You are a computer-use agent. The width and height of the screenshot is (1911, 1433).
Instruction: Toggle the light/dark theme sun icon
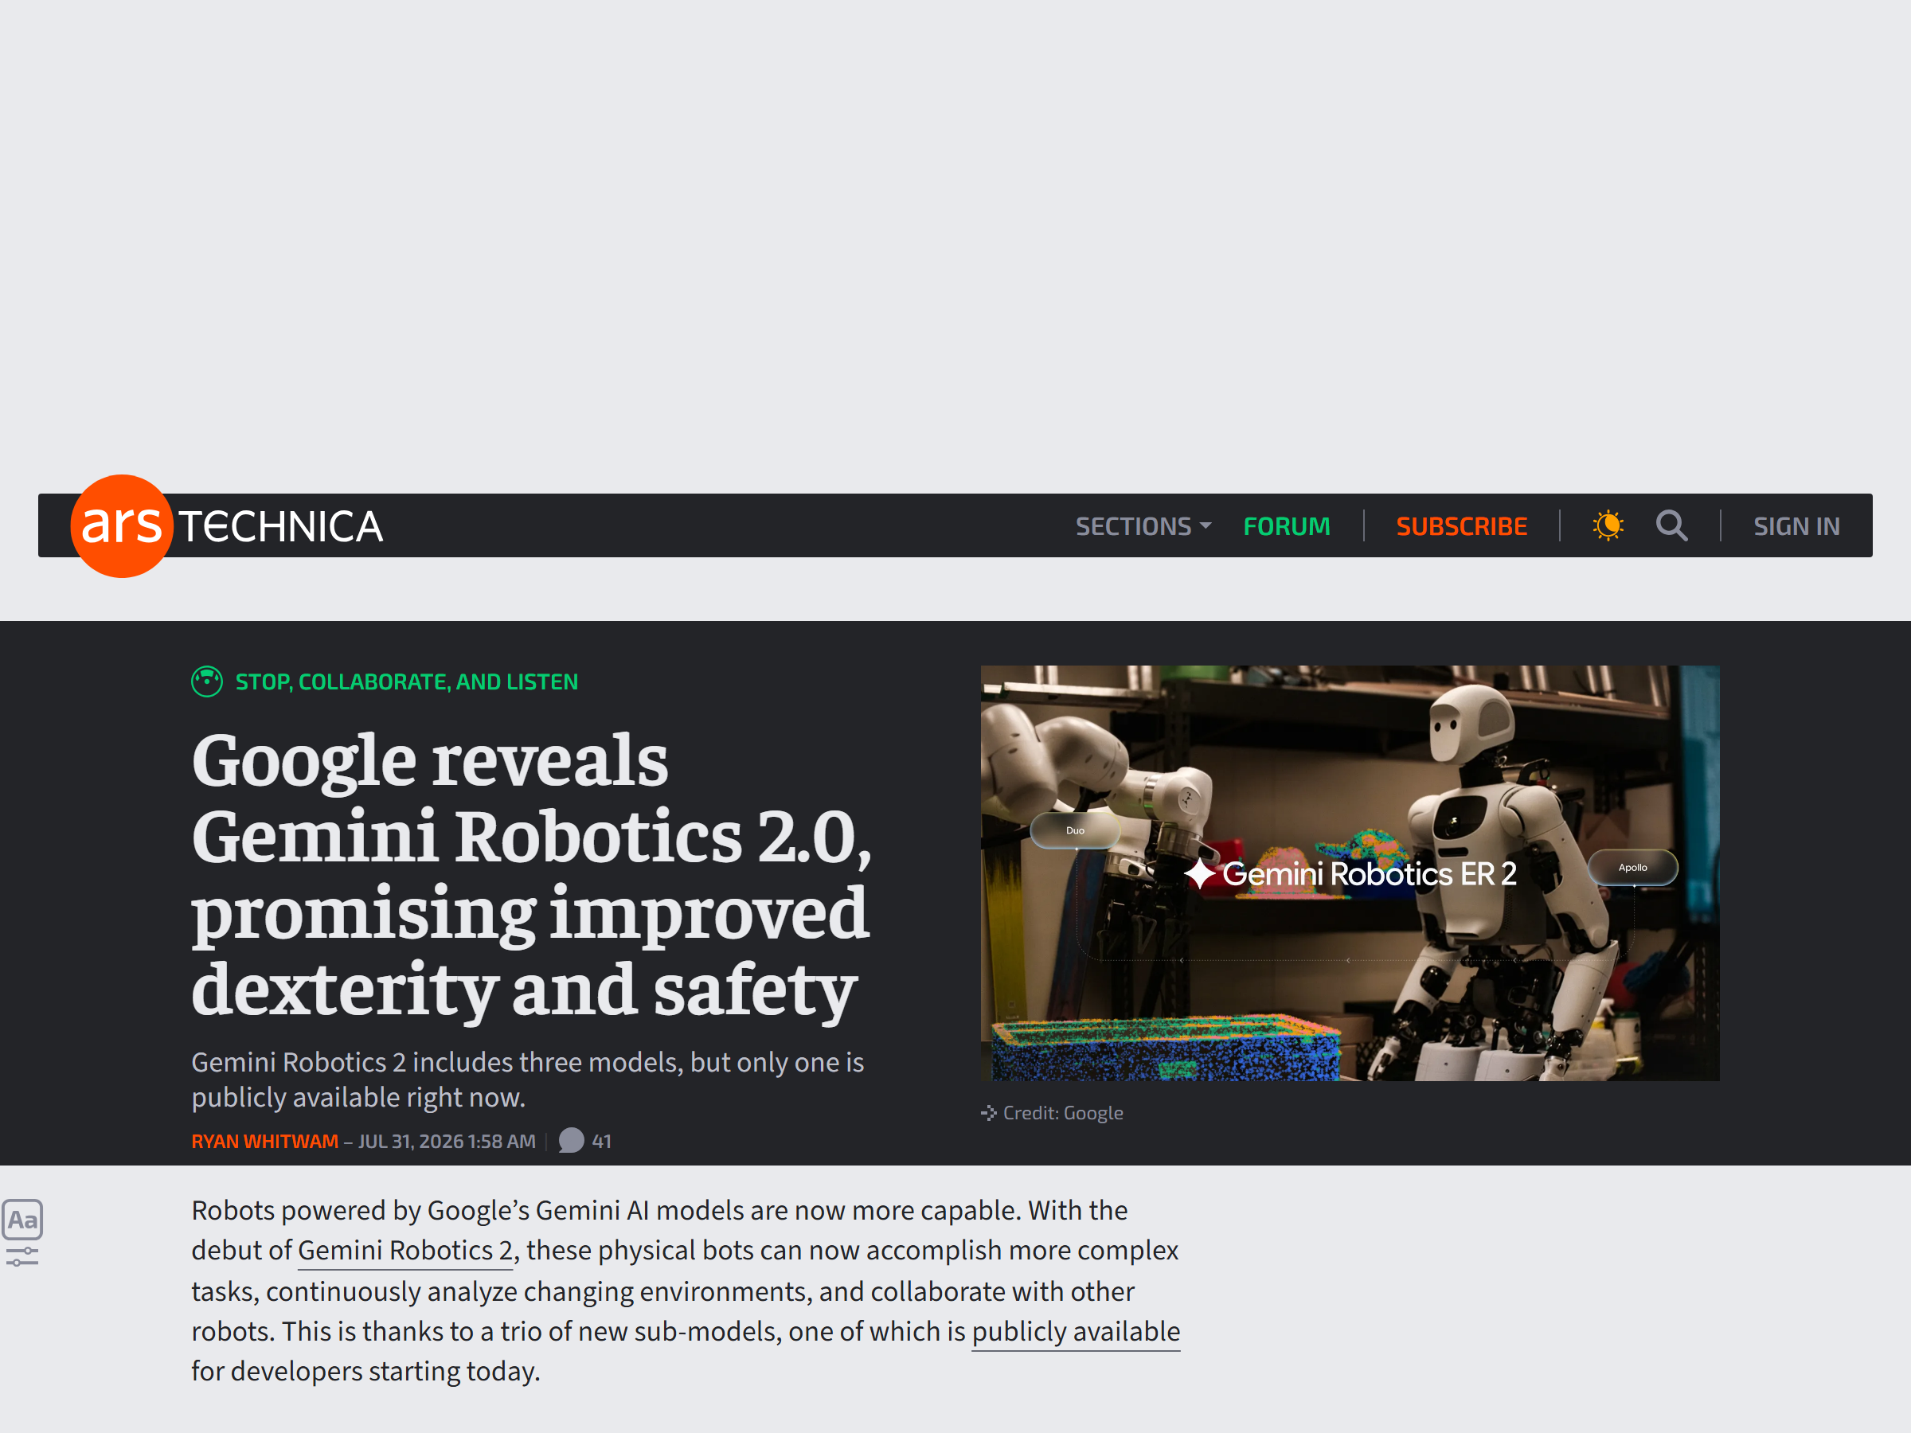pos(1608,525)
